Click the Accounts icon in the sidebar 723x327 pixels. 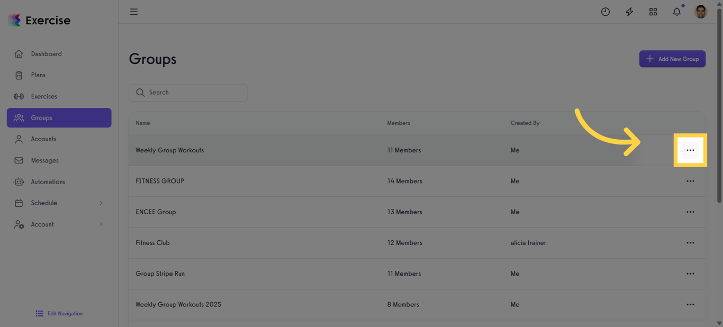19,139
